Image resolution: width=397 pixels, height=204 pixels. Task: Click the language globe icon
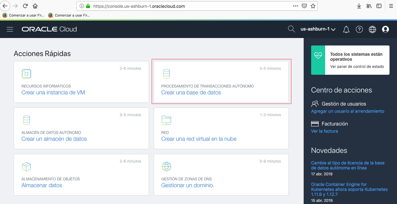coord(372,29)
